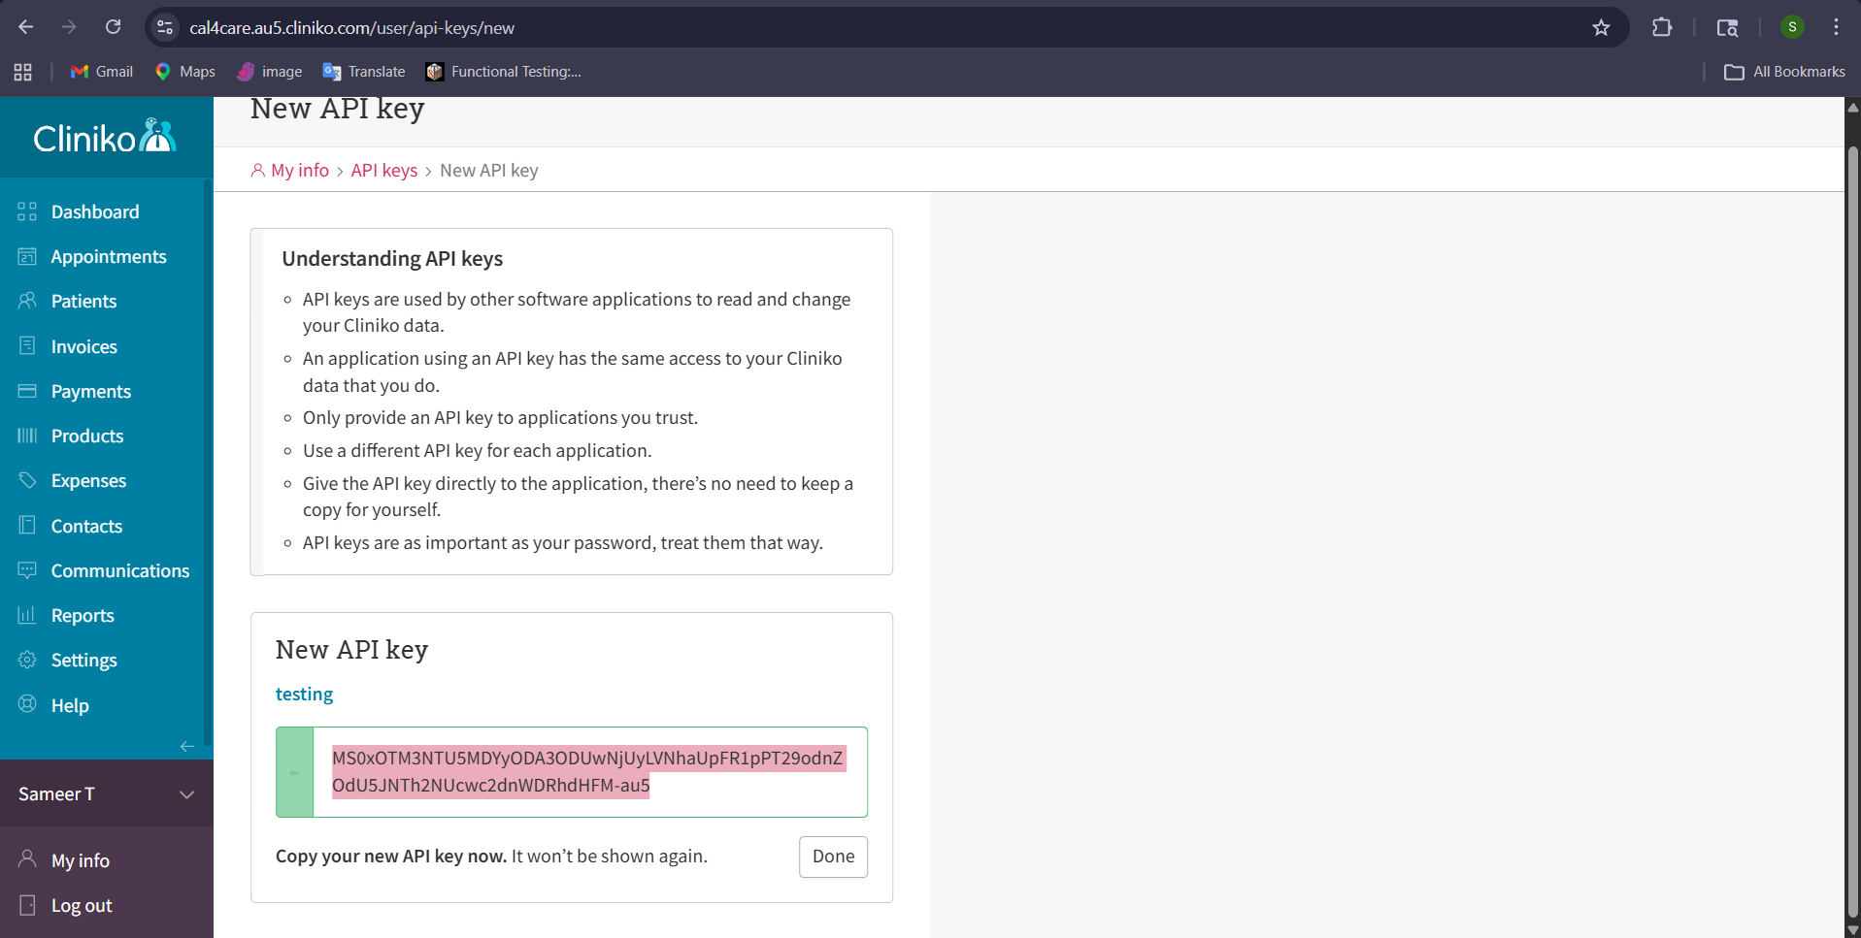Image resolution: width=1861 pixels, height=938 pixels.
Task: Go to Payments section
Action: coord(90,391)
